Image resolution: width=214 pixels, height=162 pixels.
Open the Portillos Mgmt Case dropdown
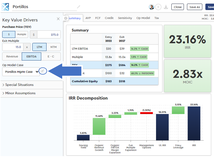click(x=21, y=72)
